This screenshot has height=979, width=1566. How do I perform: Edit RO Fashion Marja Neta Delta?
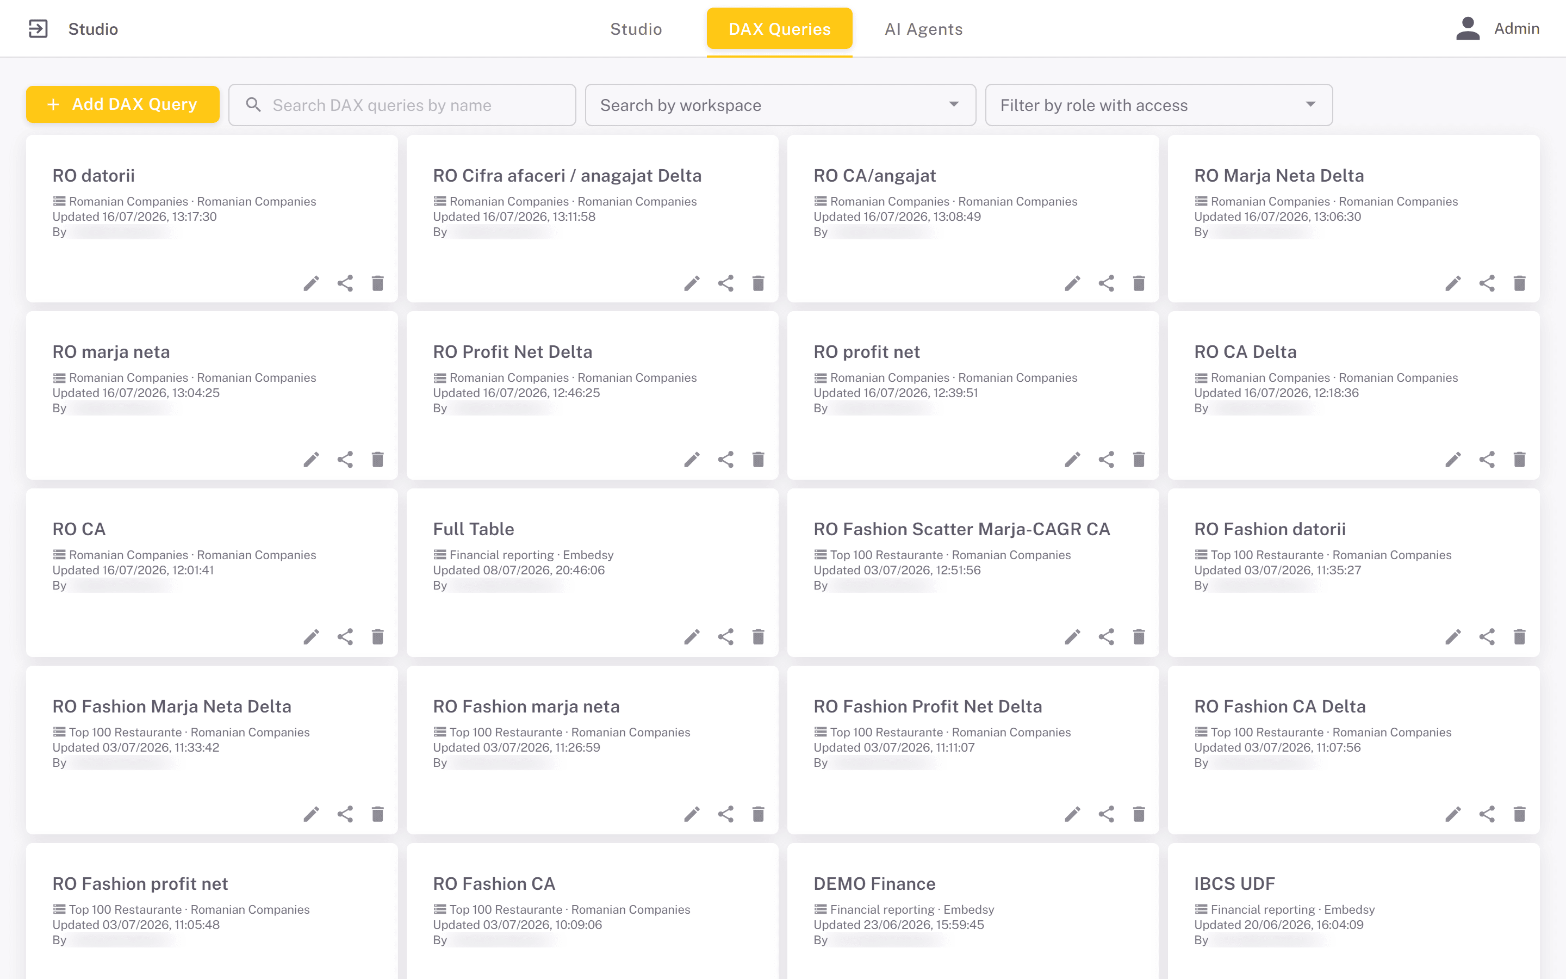coord(311,814)
